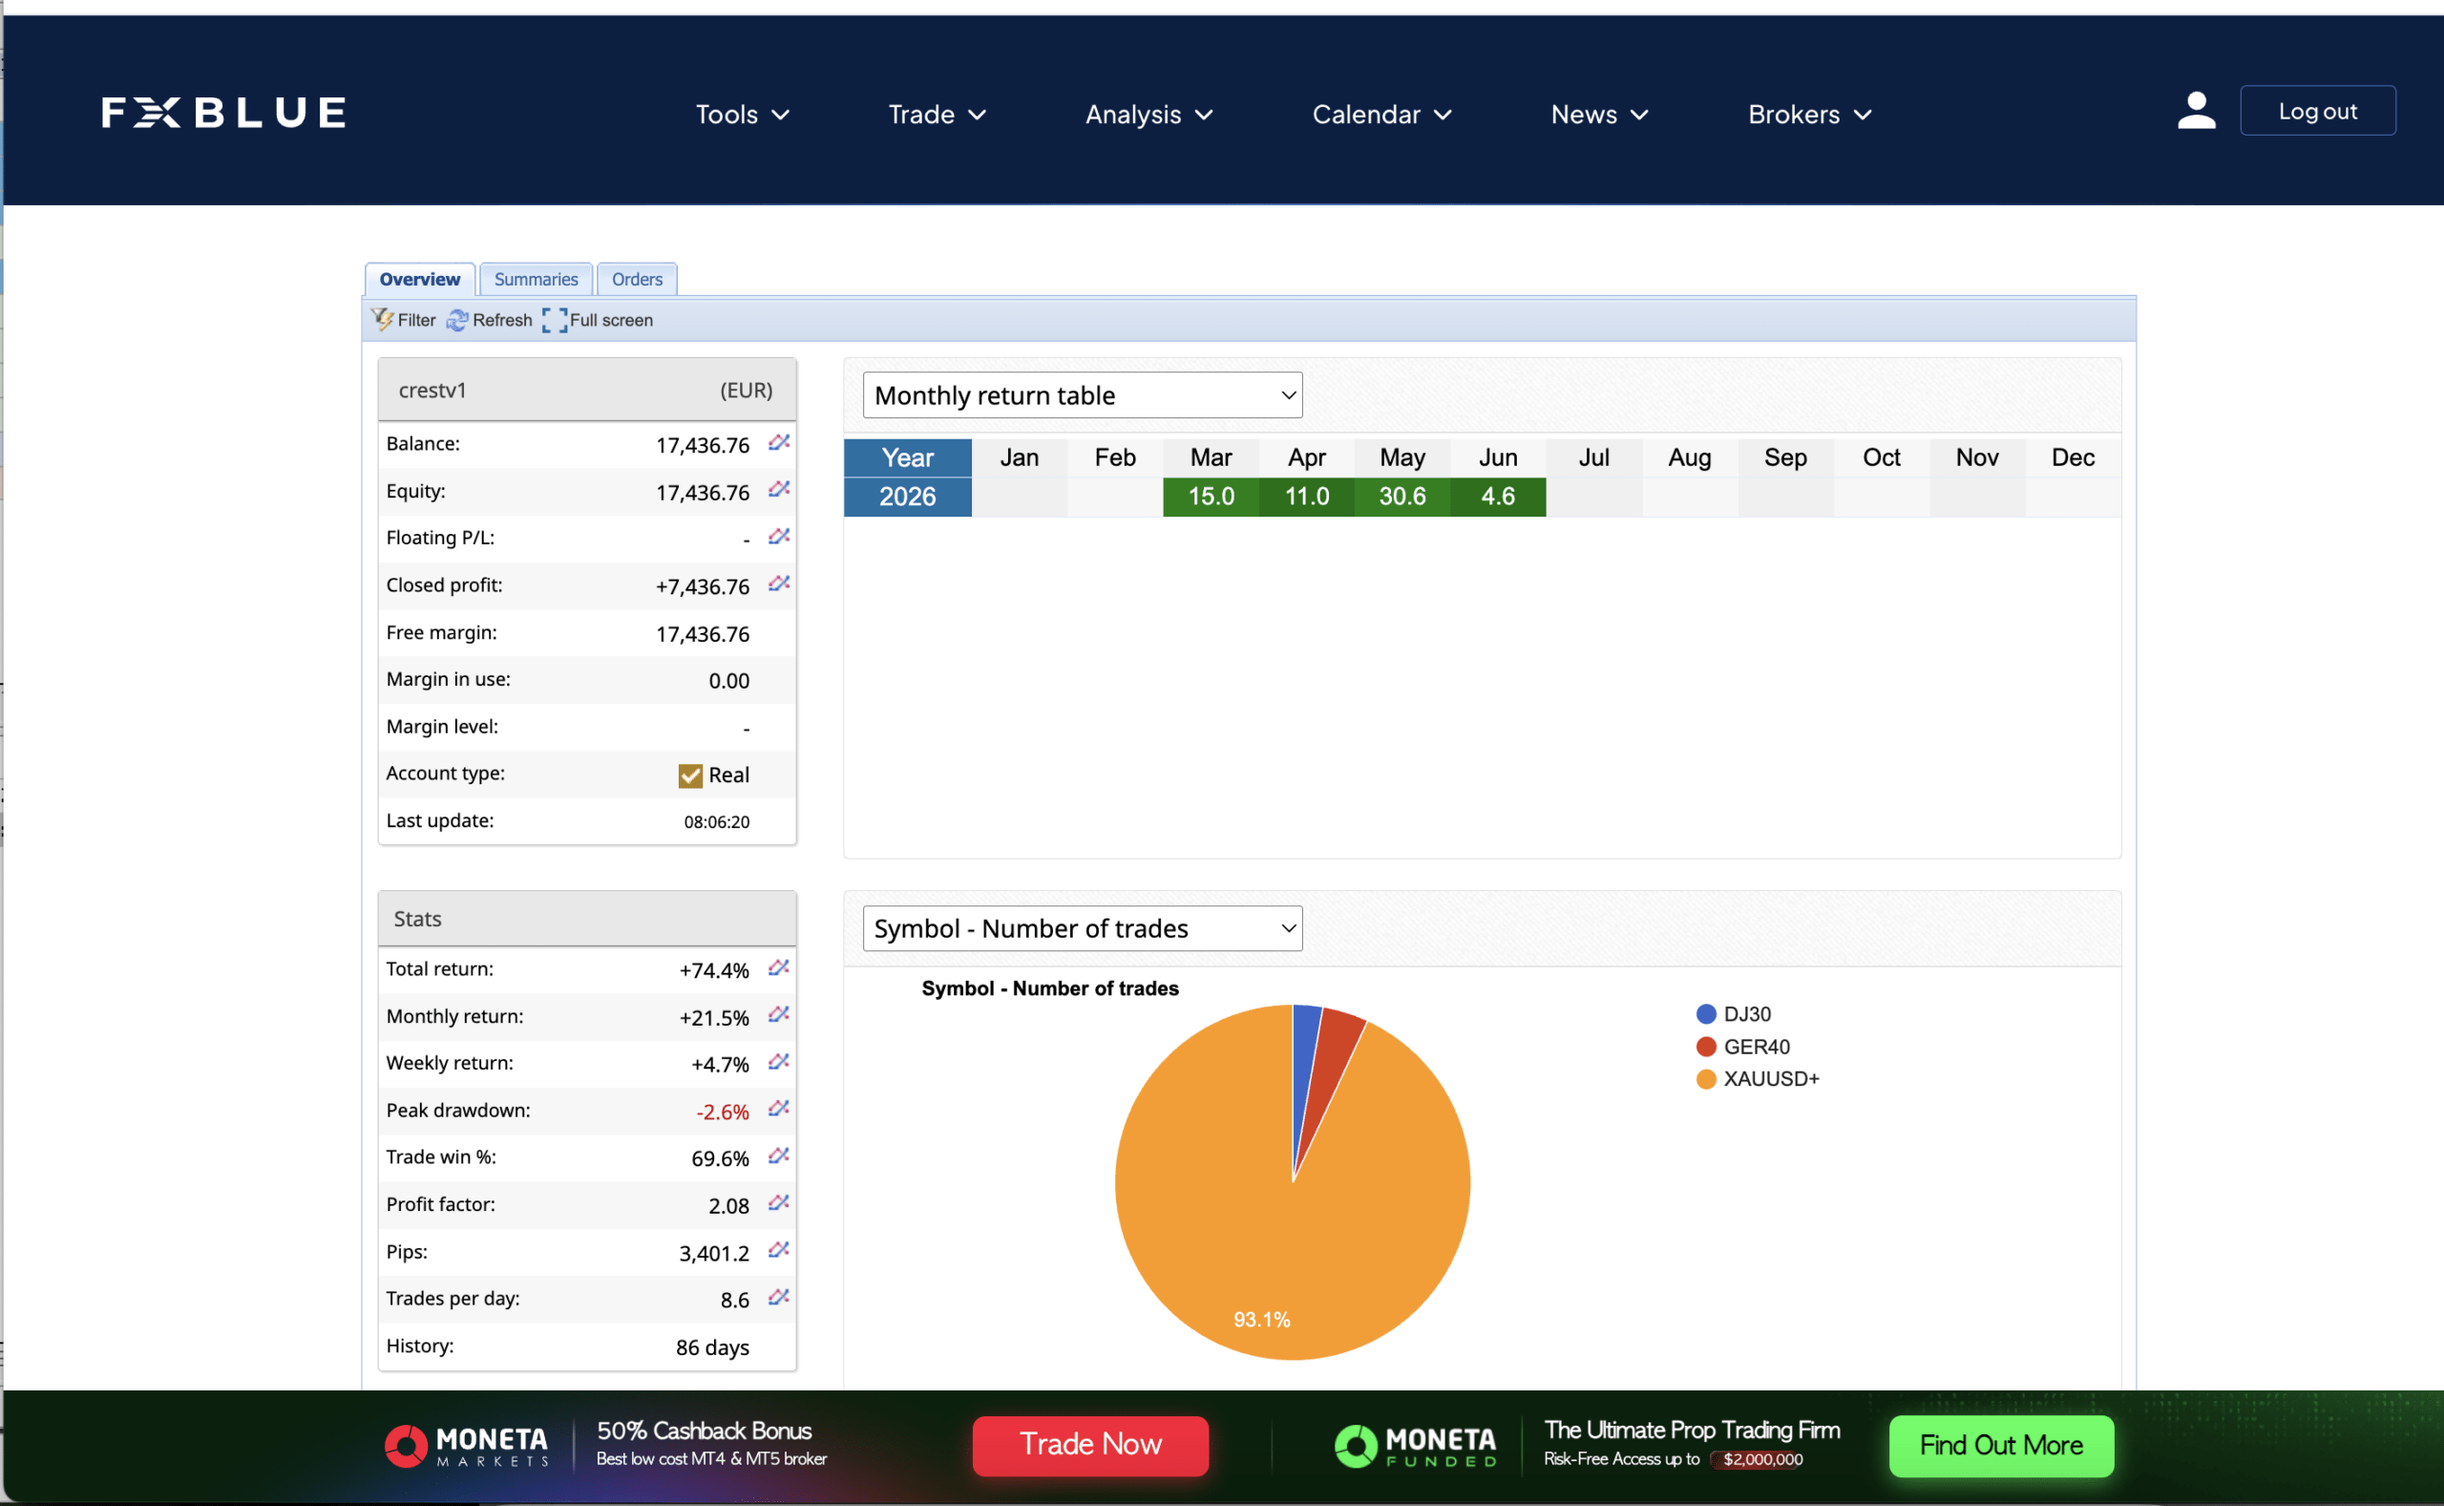This screenshot has width=2444, height=1506.
Task: Toggle Full screen mode icon
Action: pos(555,320)
